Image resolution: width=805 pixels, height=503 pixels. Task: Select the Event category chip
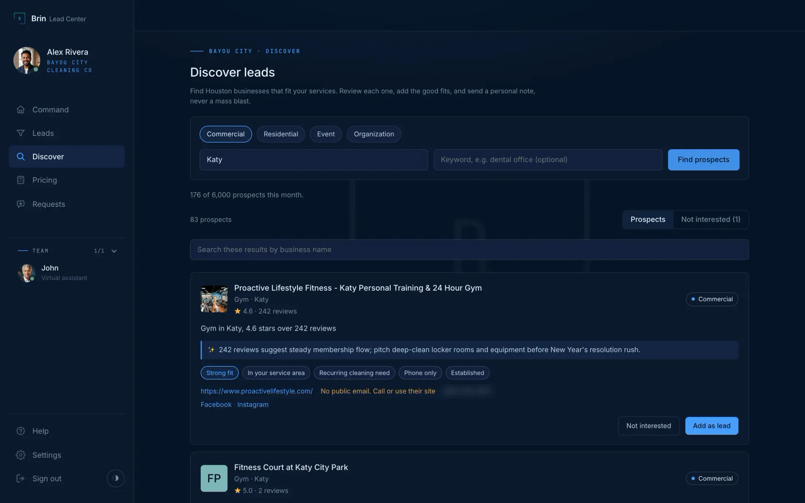pyautogui.click(x=326, y=134)
